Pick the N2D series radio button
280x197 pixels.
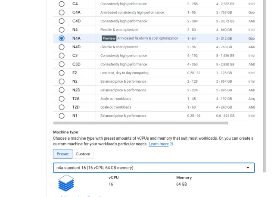62,90
